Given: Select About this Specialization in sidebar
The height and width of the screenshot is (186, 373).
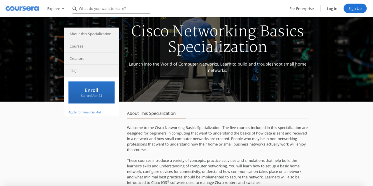Looking at the screenshot, I should tap(92, 34).
